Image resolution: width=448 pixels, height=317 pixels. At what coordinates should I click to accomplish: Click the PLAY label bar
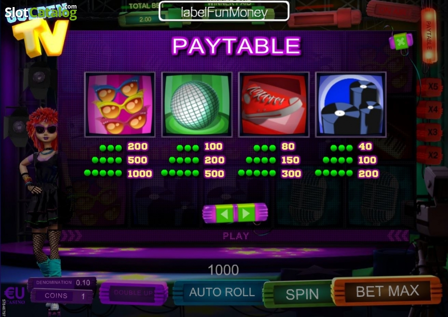click(236, 236)
